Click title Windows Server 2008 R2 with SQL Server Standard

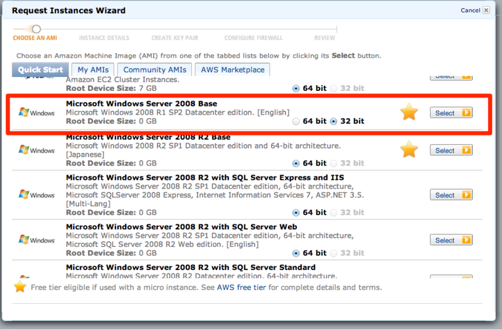coord(191,268)
